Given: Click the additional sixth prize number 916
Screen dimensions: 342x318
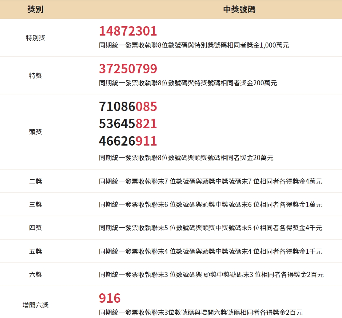Looking at the screenshot, I should coord(110,298).
